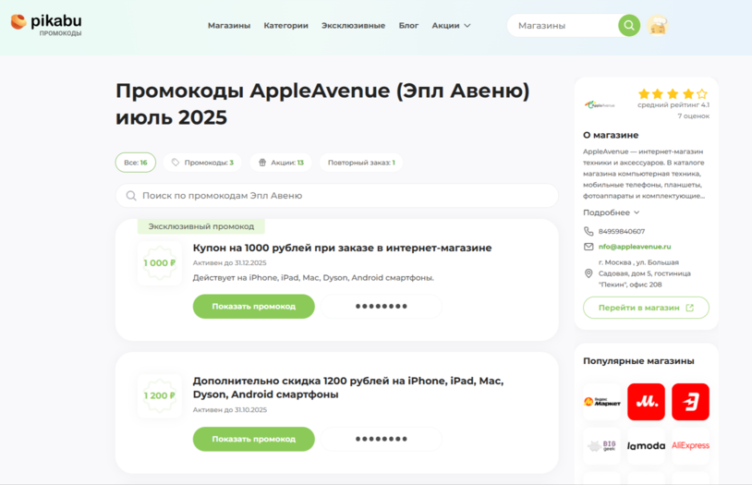Viewport: 752px width, 485px height.
Task: Click the О магазине heading
Action: pos(611,135)
